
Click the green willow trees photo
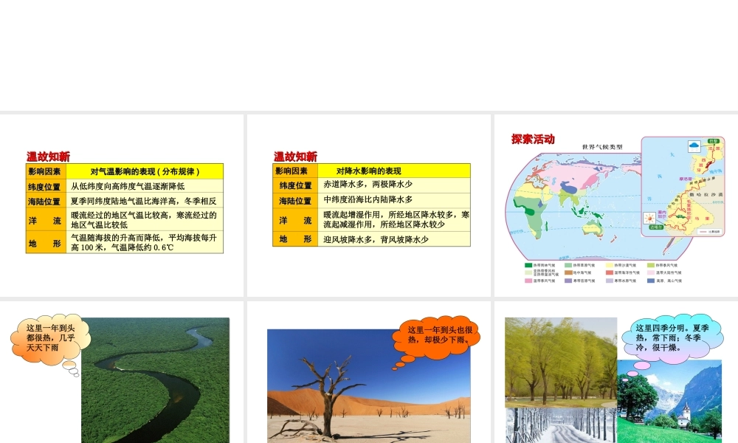point(561,363)
